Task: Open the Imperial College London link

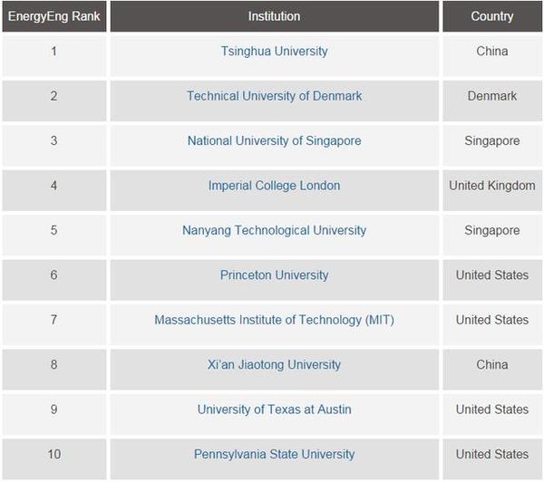Action: pos(274,186)
